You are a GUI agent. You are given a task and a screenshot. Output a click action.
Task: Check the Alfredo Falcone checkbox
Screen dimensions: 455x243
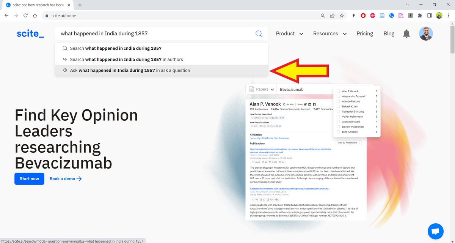[338, 101]
